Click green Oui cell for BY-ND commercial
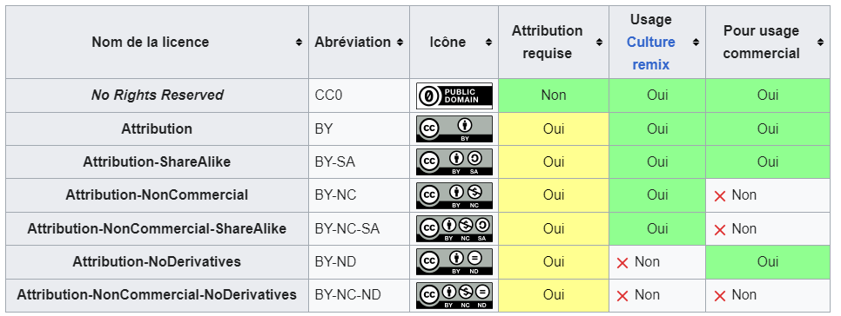The width and height of the screenshot is (841, 316). pos(768,262)
